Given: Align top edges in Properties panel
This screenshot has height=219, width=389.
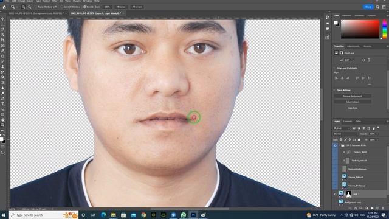Looking at the screenshot, I should (x=357, y=78).
